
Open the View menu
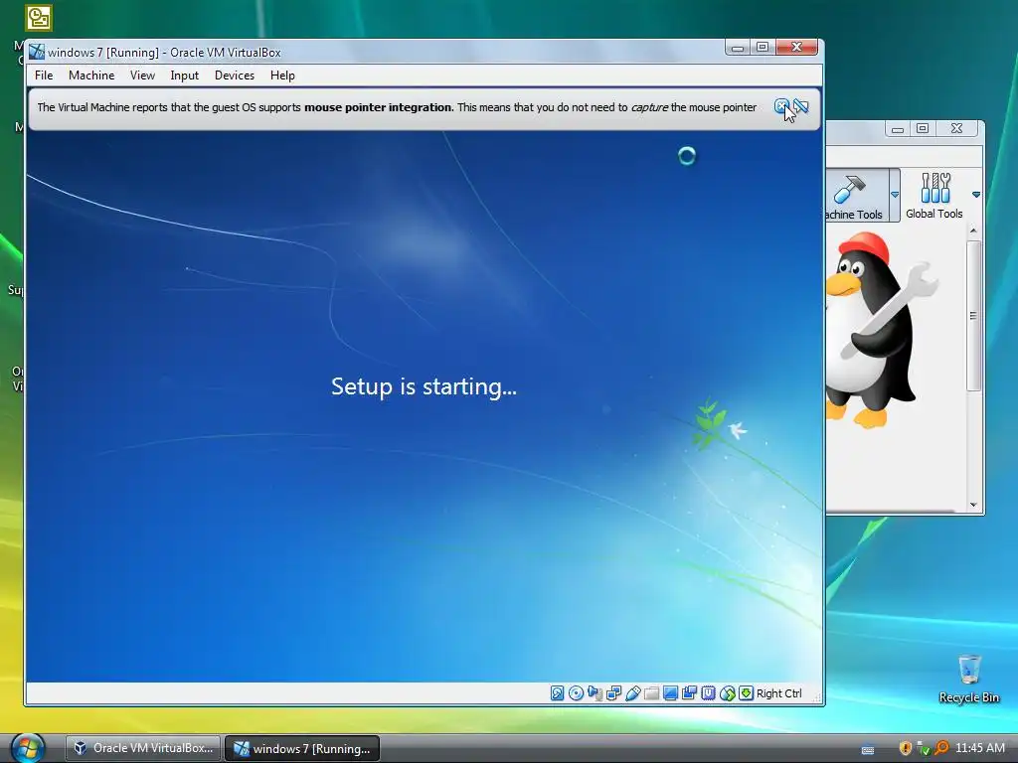142,76
